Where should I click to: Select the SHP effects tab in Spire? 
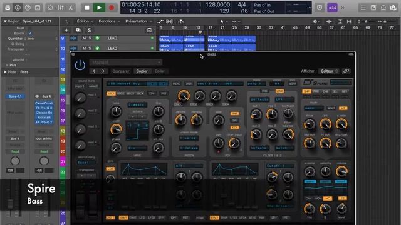pos(306,91)
